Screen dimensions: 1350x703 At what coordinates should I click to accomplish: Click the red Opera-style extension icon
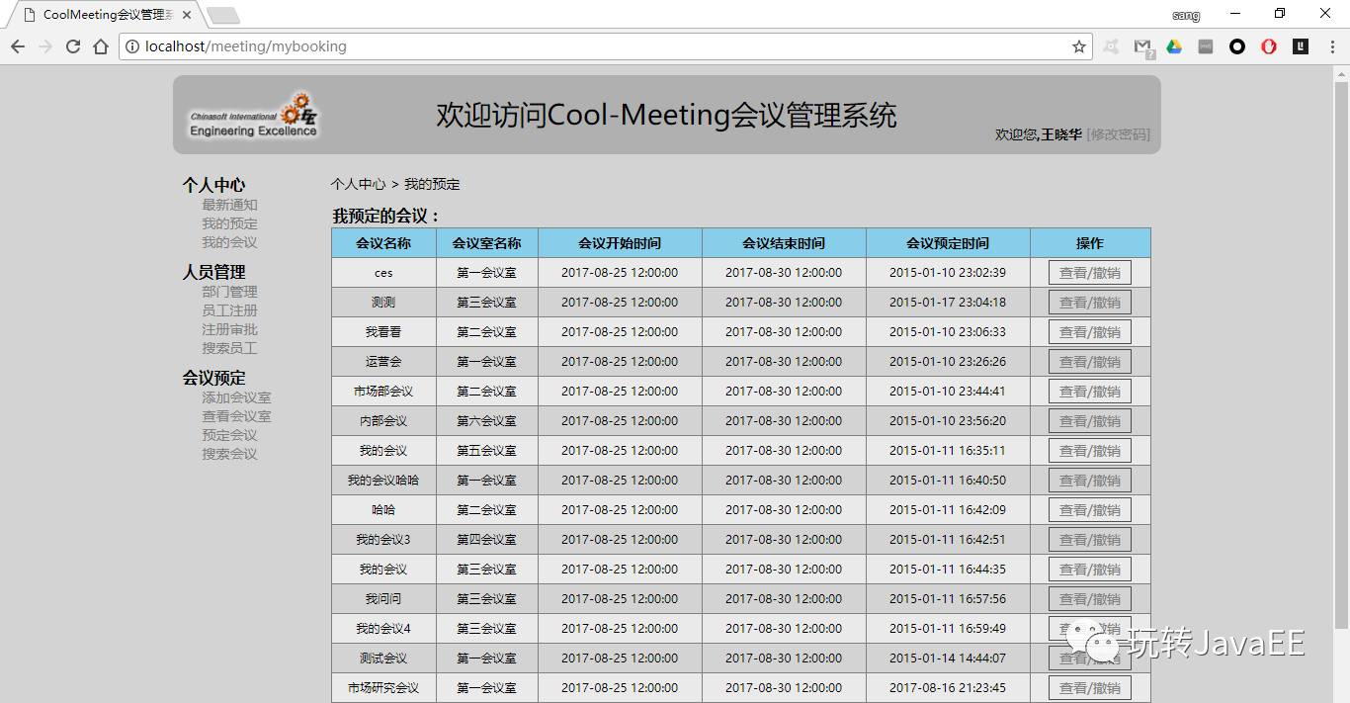[1269, 46]
